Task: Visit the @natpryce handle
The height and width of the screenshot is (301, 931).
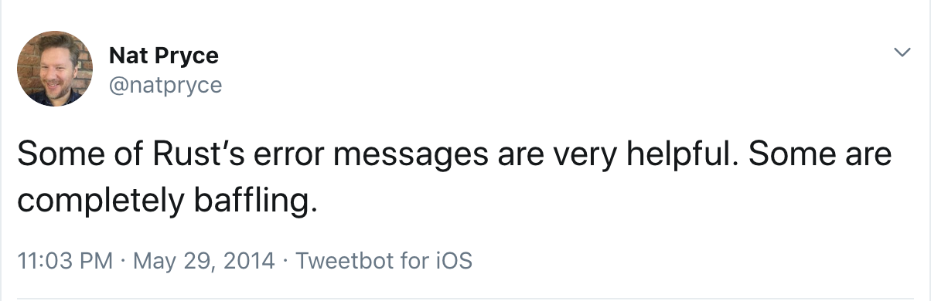Action: 165,84
